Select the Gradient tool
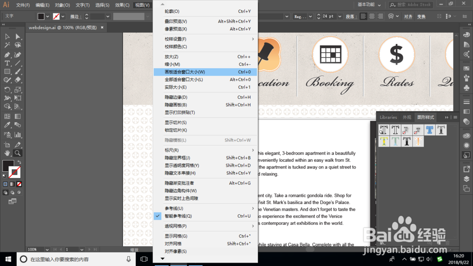This screenshot has height=266, width=473. coord(18,116)
